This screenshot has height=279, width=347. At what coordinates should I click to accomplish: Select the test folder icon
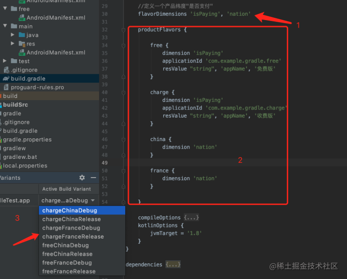(14, 61)
